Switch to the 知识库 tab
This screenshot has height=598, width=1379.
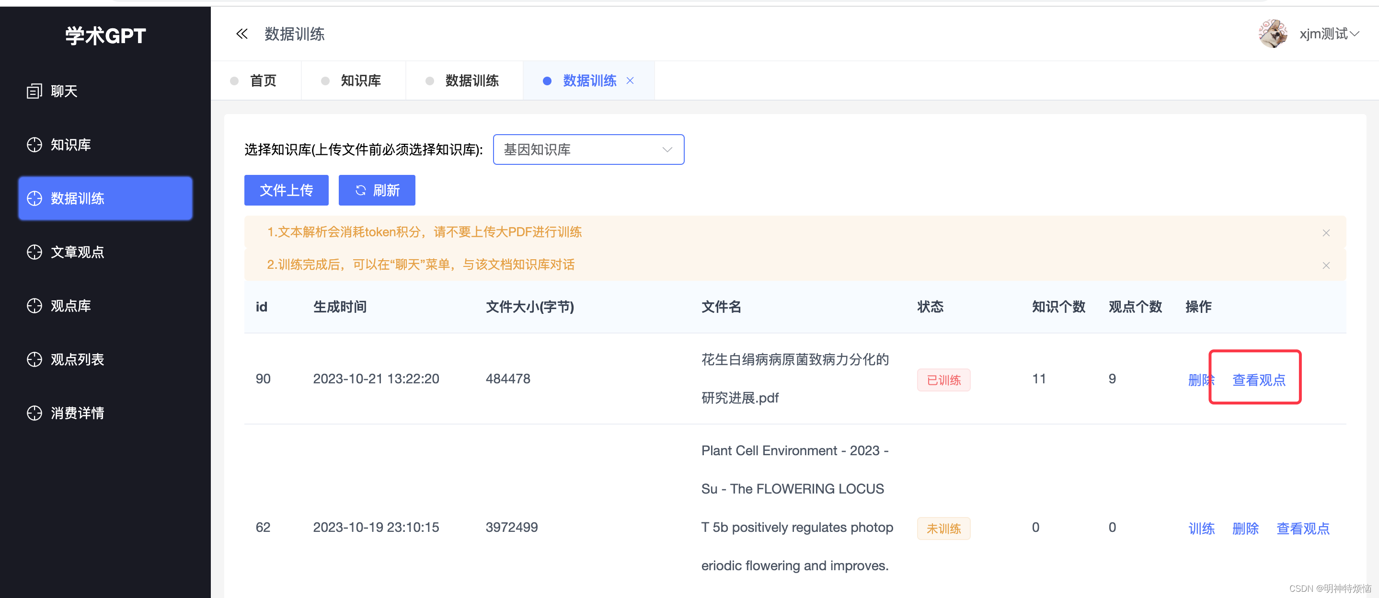[360, 81]
